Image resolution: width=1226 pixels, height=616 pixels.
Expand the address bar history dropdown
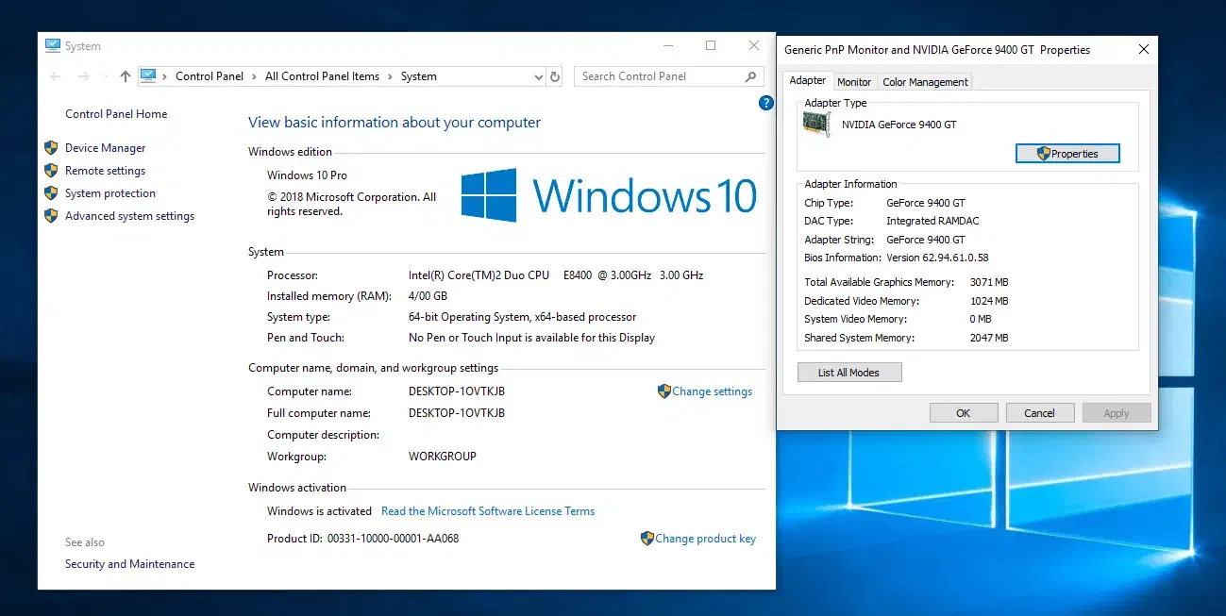539,76
